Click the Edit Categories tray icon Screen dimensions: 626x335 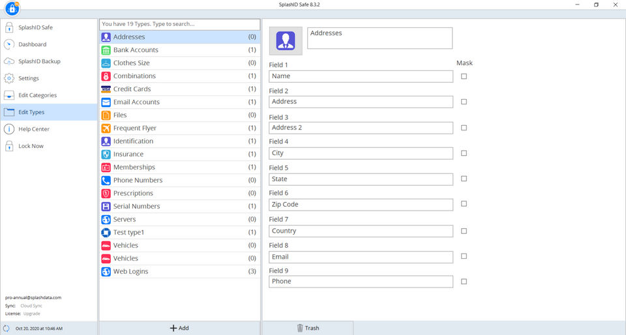[8, 95]
